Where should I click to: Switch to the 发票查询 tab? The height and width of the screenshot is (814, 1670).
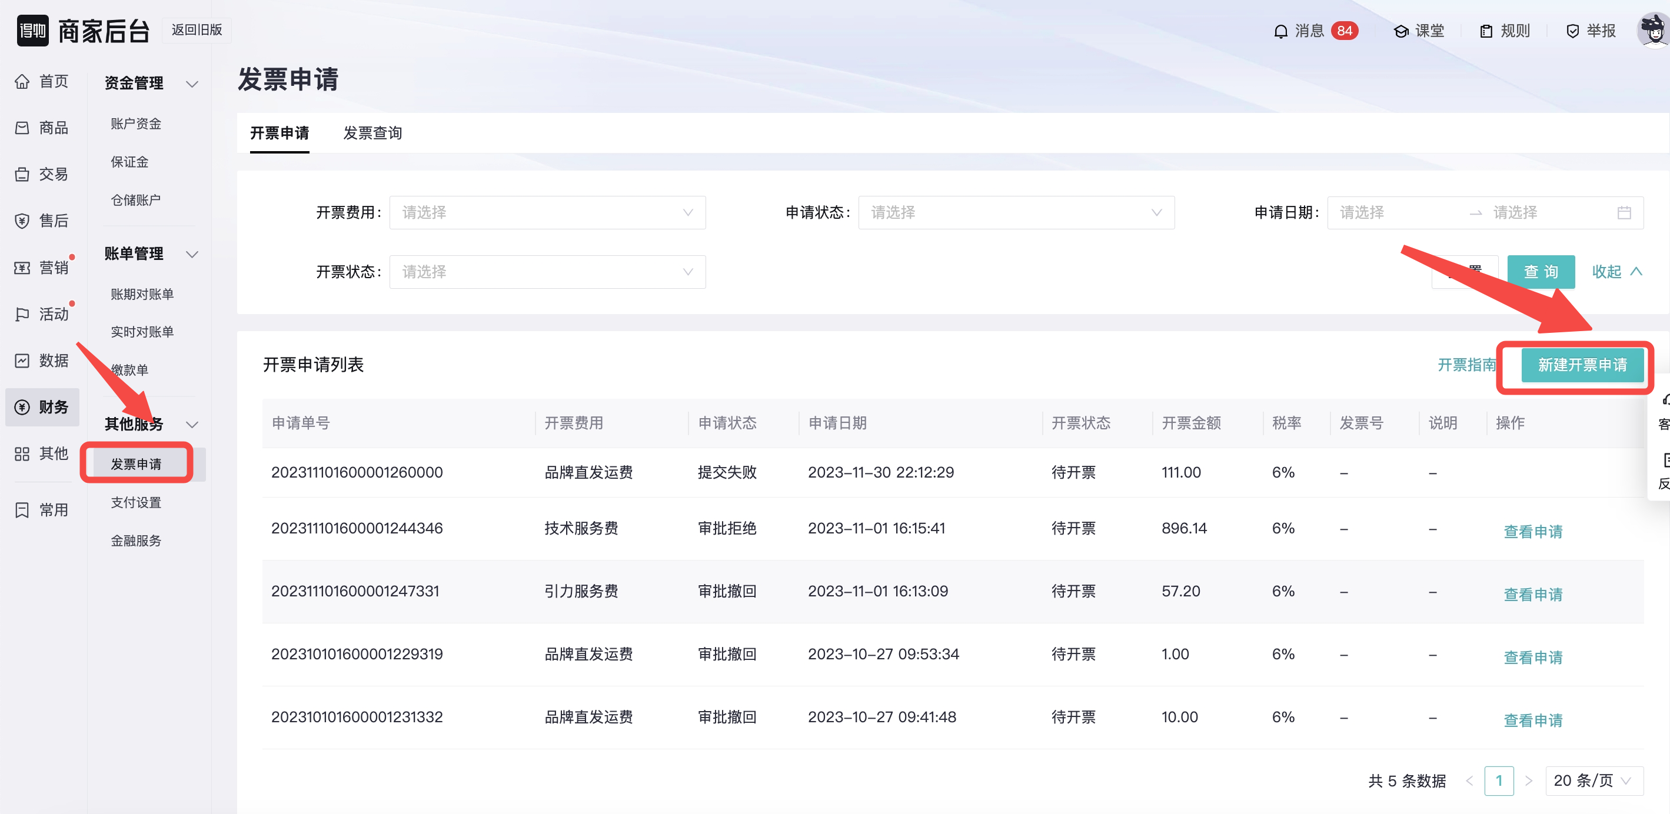coord(372,133)
